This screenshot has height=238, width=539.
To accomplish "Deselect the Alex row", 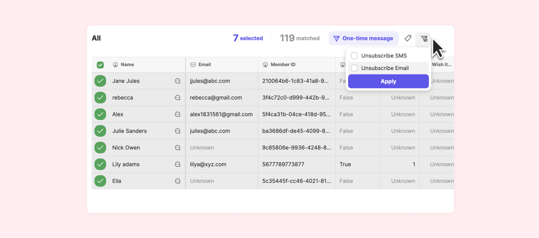I will 100,114.
